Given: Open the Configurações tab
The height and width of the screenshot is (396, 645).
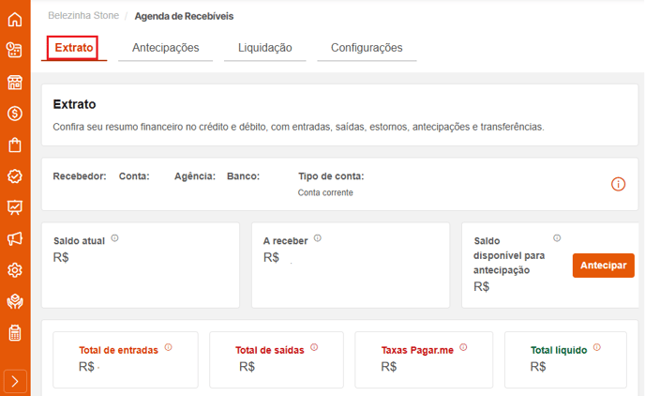Looking at the screenshot, I should click(367, 48).
